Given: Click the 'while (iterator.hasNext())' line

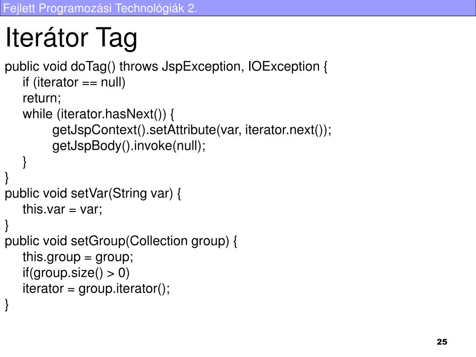Looking at the screenshot, I should pos(99,114).
